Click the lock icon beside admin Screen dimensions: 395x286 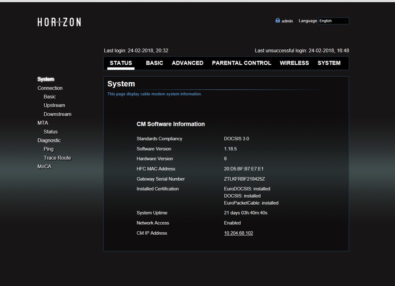[x=278, y=21]
